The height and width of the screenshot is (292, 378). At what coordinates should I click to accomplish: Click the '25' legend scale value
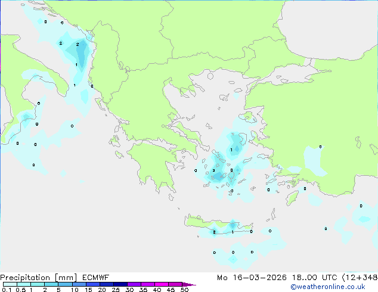116,290
